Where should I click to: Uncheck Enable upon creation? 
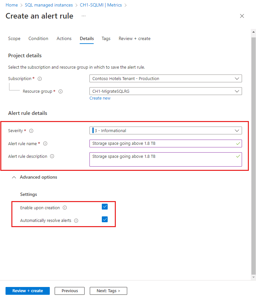click(105, 207)
